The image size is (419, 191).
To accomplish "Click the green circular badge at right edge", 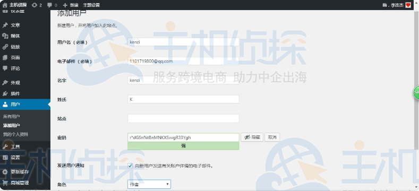I will click(x=416, y=93).
